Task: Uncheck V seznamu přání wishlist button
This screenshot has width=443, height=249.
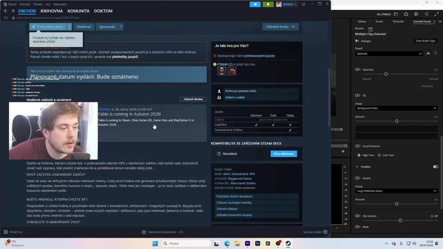Action: point(47,27)
